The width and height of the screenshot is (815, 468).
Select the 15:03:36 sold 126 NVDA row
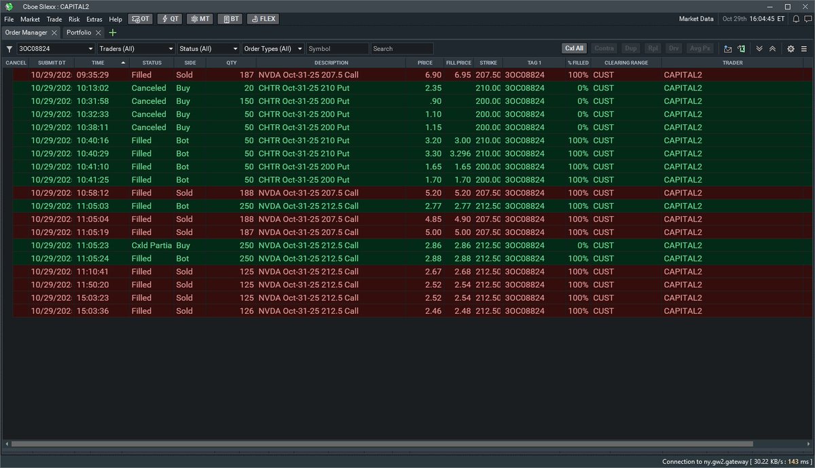click(407, 311)
